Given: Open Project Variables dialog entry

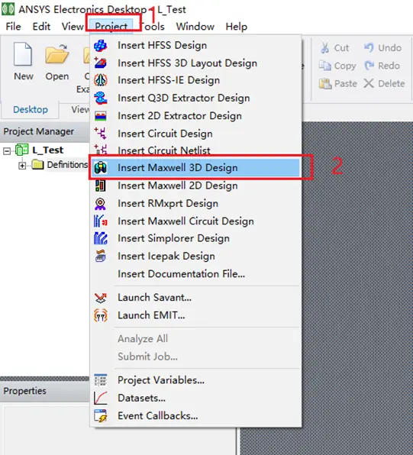Looking at the screenshot, I should click(x=195, y=380).
